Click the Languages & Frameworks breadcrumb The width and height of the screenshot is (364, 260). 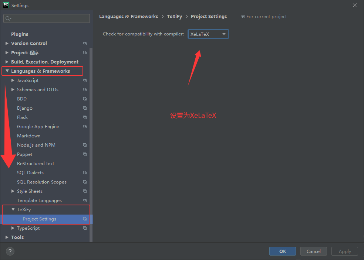coord(129,17)
